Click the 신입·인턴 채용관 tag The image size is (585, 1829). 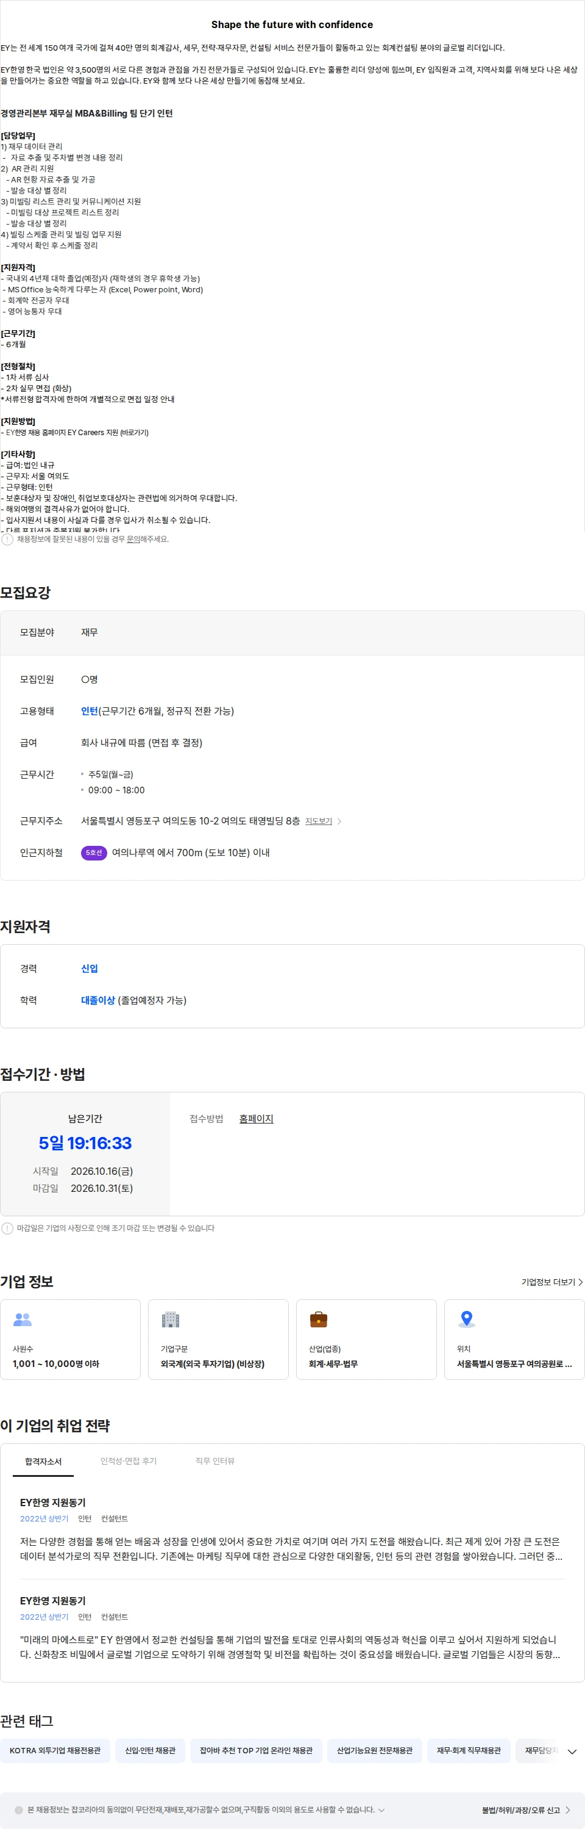tap(151, 1751)
